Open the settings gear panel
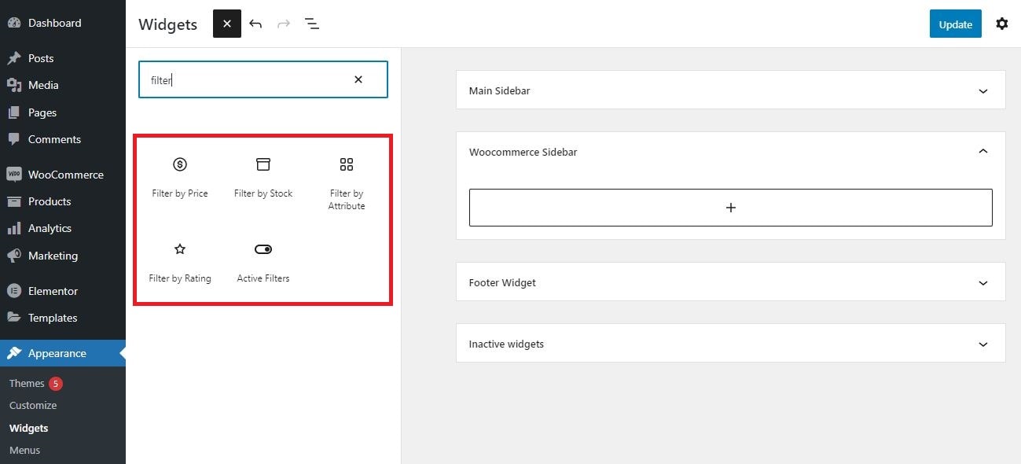 tap(1001, 24)
